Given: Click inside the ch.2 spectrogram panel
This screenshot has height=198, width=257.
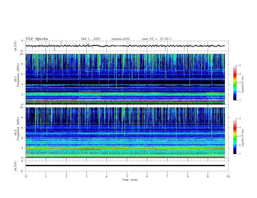Looking at the screenshot, I should click(125, 133).
